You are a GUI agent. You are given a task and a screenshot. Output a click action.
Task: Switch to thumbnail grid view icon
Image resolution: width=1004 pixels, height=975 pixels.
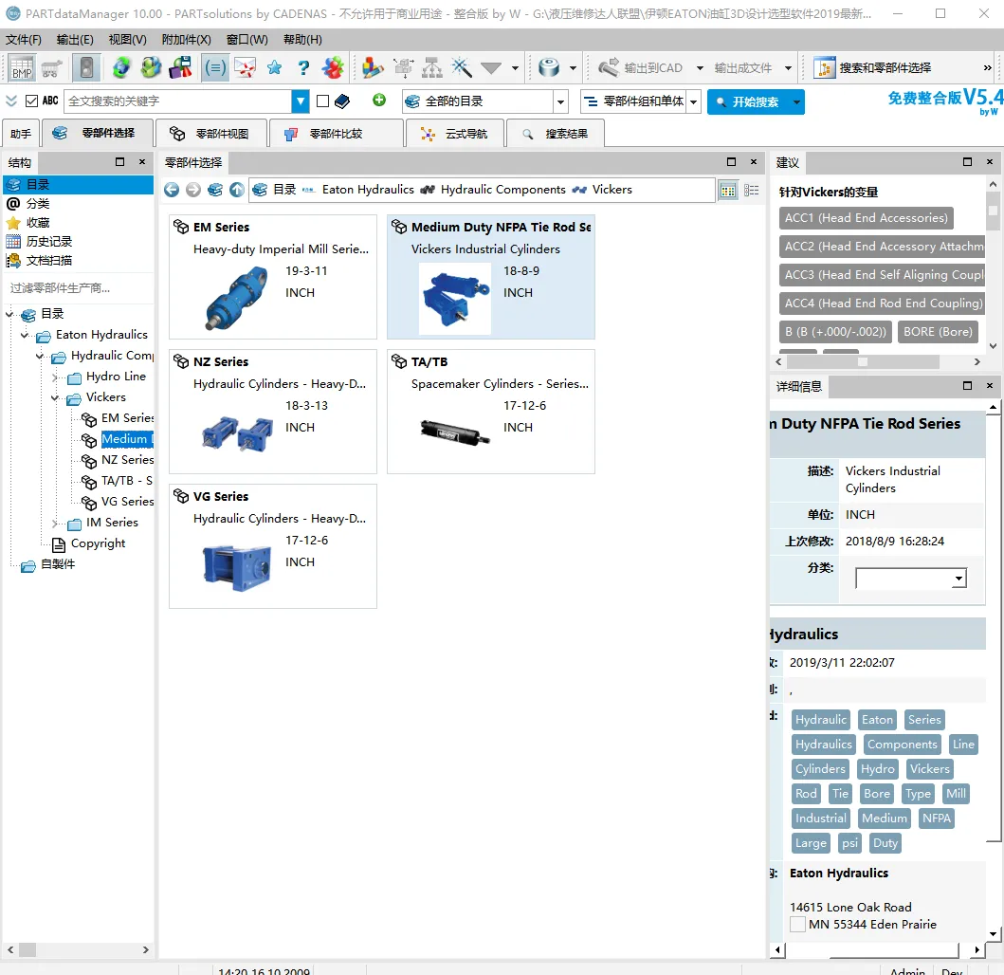pos(728,191)
